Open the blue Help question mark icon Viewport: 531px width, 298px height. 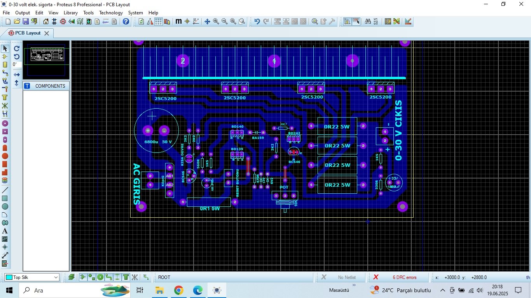coord(126,21)
